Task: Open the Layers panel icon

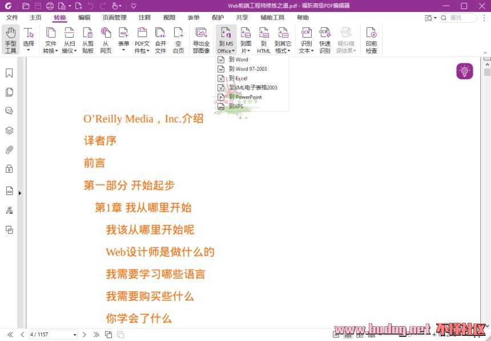Action: pyautogui.click(x=9, y=131)
